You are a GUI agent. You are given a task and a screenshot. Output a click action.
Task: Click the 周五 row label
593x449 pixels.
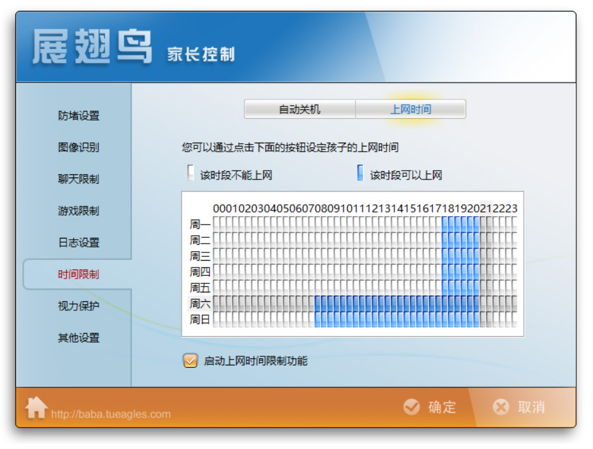click(200, 288)
